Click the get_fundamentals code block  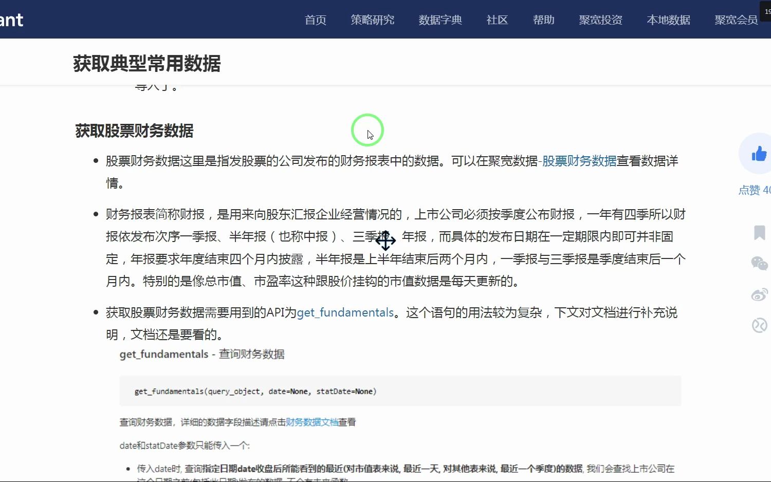pyautogui.click(x=400, y=391)
